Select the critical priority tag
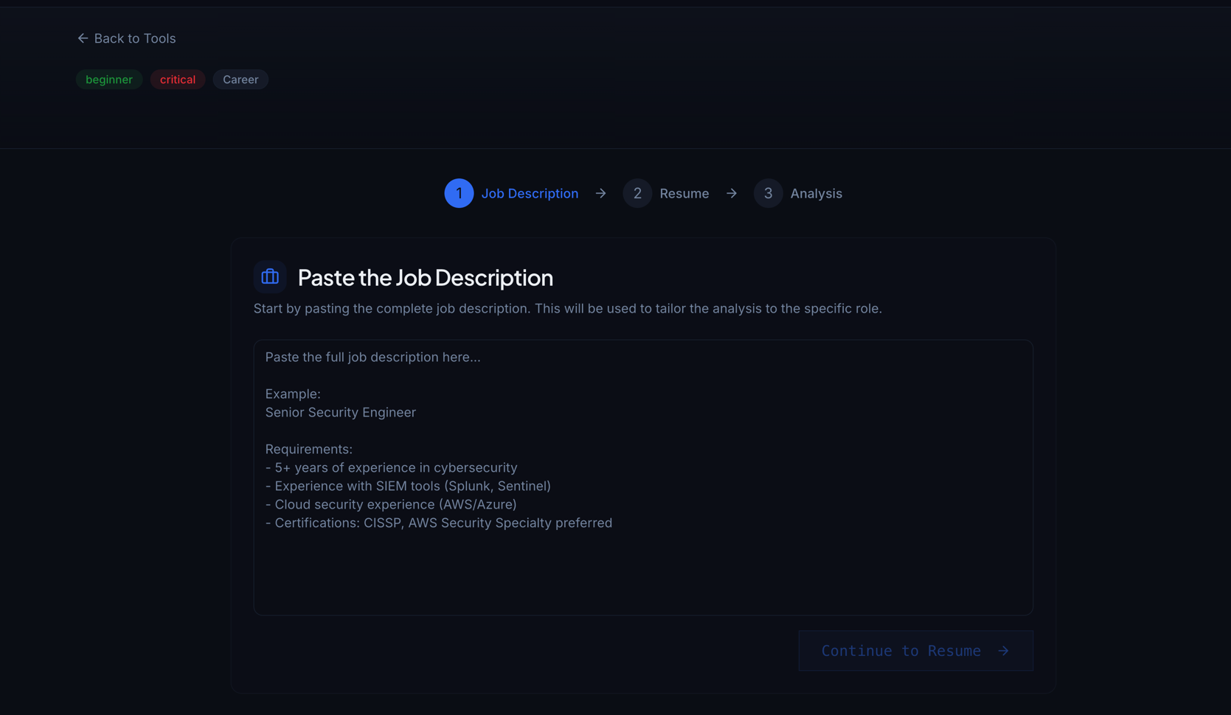The image size is (1231, 715). pyautogui.click(x=177, y=79)
